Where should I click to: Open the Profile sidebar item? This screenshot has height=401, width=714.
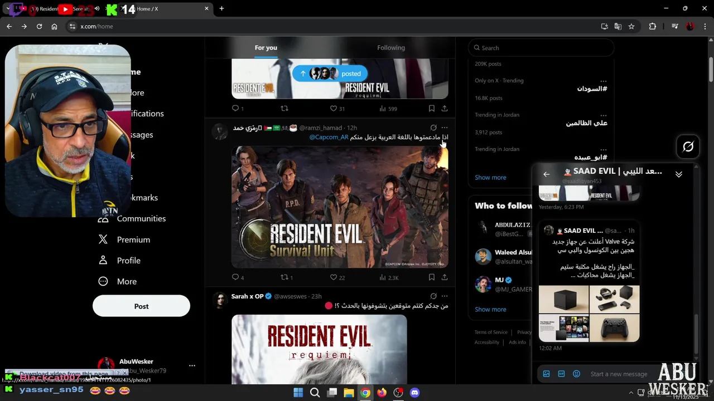[x=119, y=261]
